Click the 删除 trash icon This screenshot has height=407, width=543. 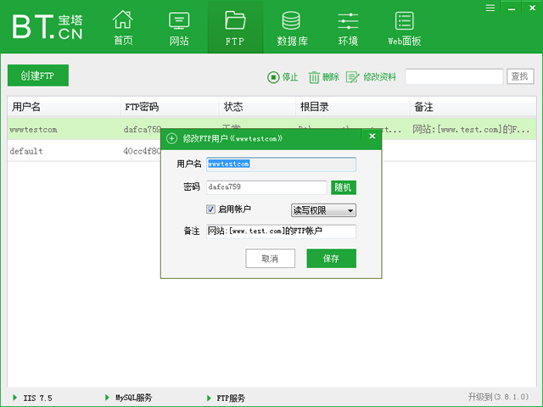314,77
